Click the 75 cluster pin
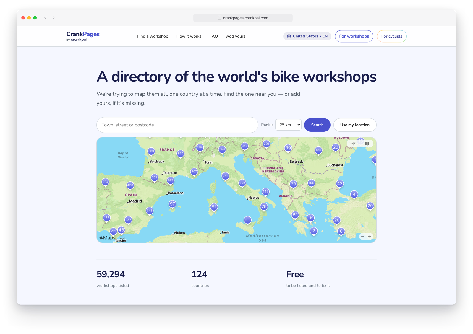This screenshot has width=473, height=334. (264, 207)
